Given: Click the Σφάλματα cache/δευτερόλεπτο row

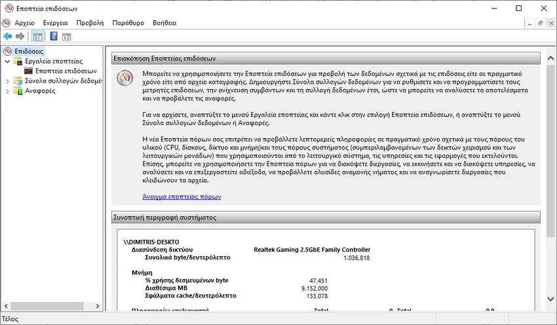Looking at the screenshot, I should pos(191,296).
